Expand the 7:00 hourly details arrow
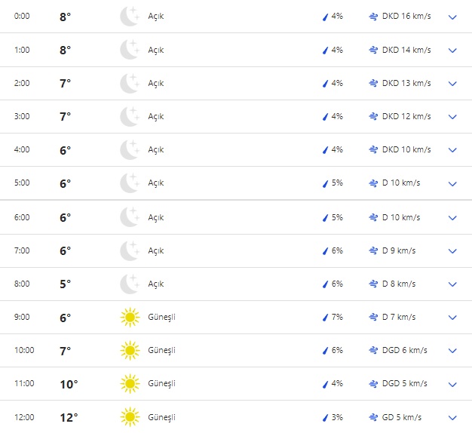Image resolution: width=472 pixels, height=433 pixels. [x=452, y=251]
